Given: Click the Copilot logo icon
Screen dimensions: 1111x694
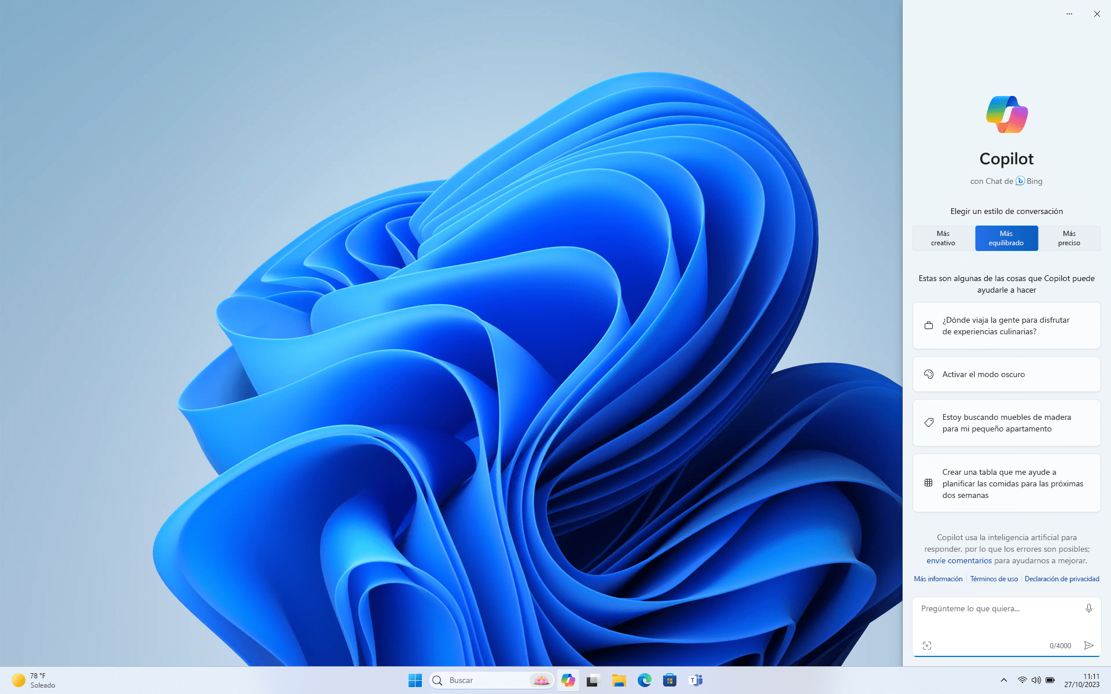Looking at the screenshot, I should coord(1006,113).
